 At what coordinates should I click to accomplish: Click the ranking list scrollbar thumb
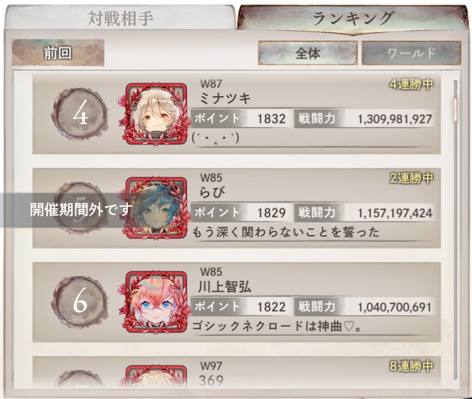coord(455,109)
